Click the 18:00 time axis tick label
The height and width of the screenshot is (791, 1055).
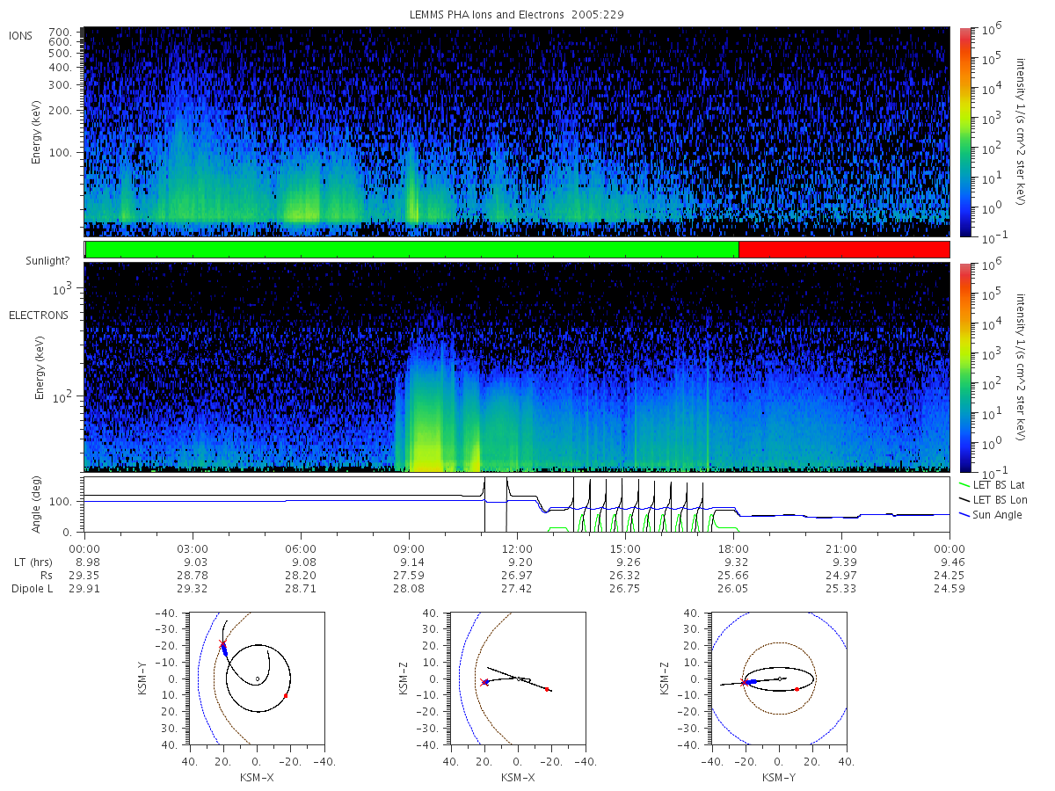coord(733,548)
